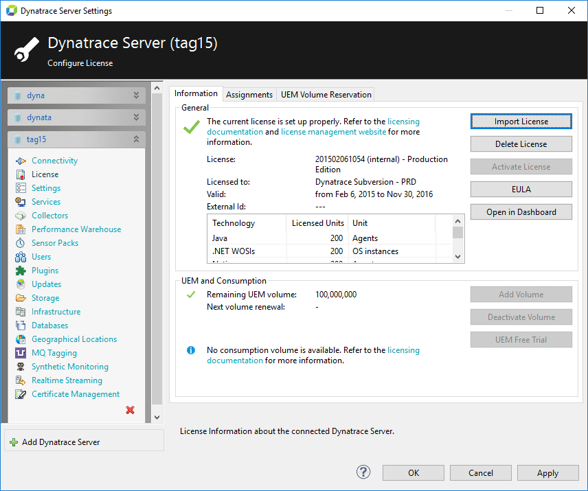The image size is (588, 491).
Task: Click the Cancel button
Action: tap(480, 473)
